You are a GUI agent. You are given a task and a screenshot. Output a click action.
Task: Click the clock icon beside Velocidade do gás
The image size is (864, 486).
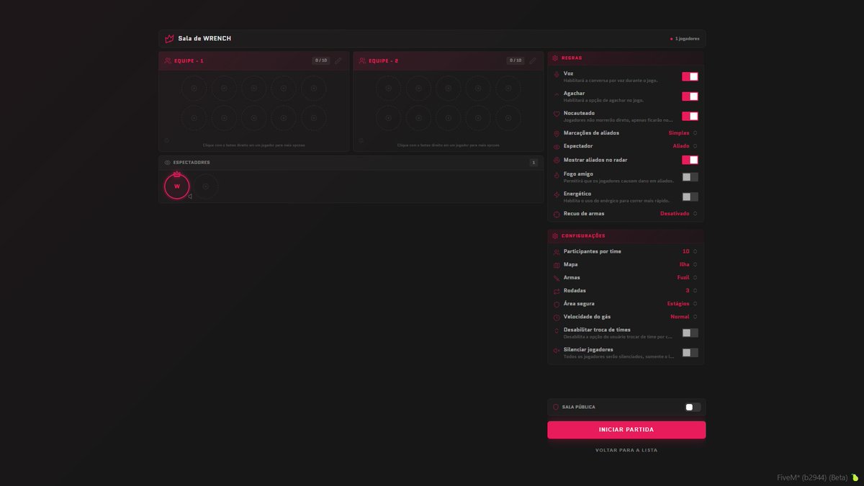(557, 317)
